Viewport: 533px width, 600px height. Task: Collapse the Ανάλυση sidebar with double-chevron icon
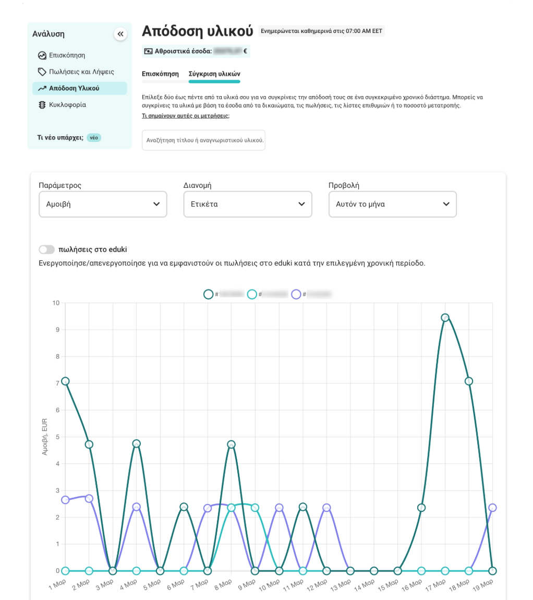pyautogui.click(x=120, y=34)
